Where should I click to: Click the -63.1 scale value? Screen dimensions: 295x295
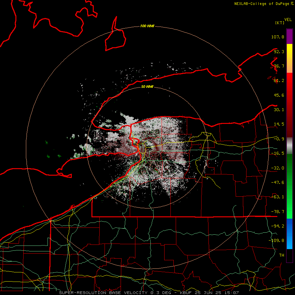click(x=278, y=197)
